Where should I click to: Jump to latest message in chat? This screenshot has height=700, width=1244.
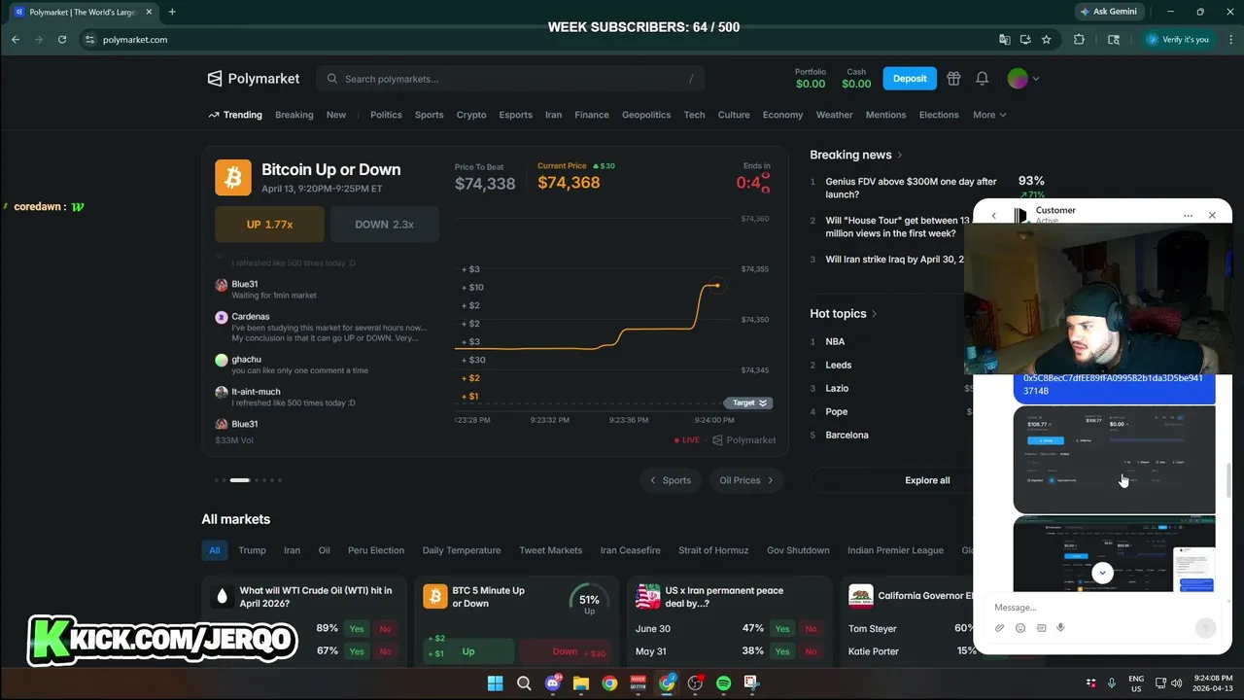point(1102,573)
